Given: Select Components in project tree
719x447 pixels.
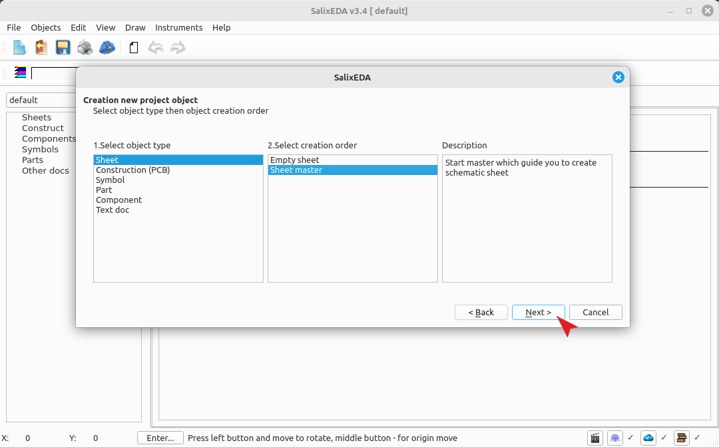Looking at the screenshot, I should 49,139.
